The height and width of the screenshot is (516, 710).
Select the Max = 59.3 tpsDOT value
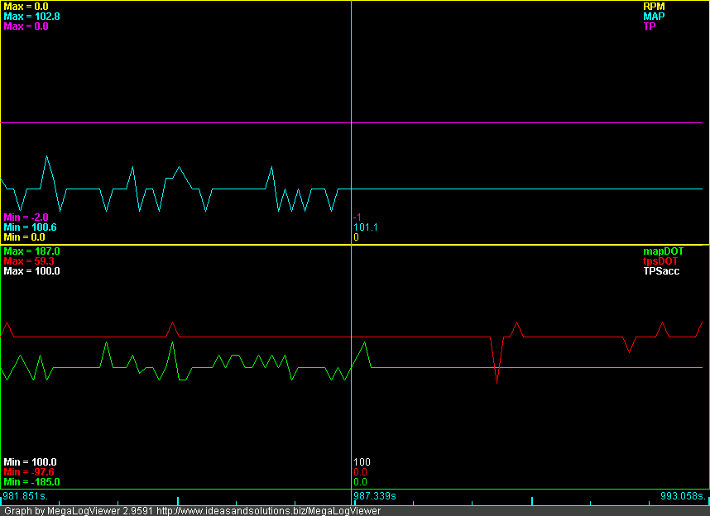pyautogui.click(x=29, y=261)
